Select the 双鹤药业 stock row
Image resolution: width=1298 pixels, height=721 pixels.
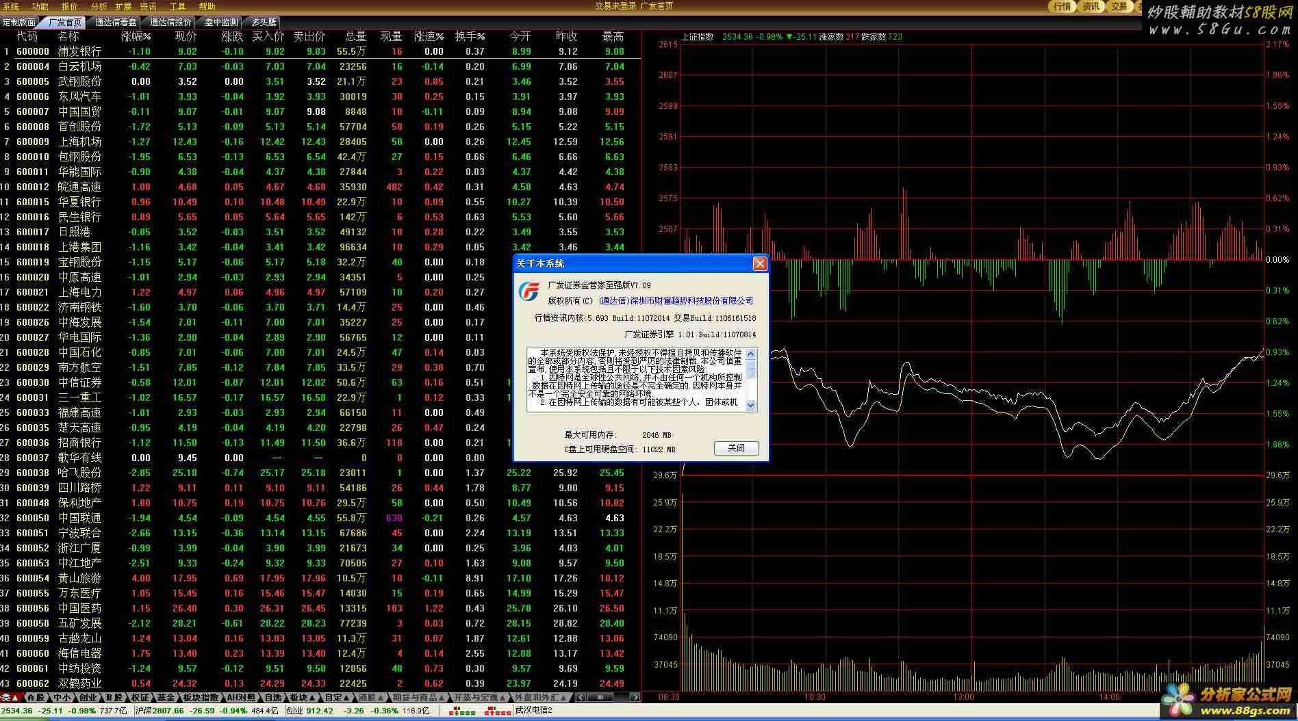click(x=320, y=683)
